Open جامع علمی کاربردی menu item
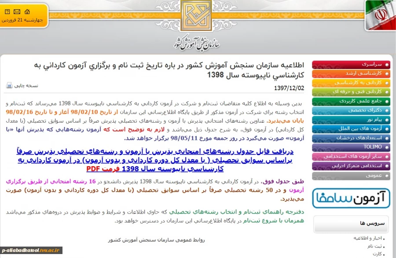396x258 pixels. (x=351, y=101)
